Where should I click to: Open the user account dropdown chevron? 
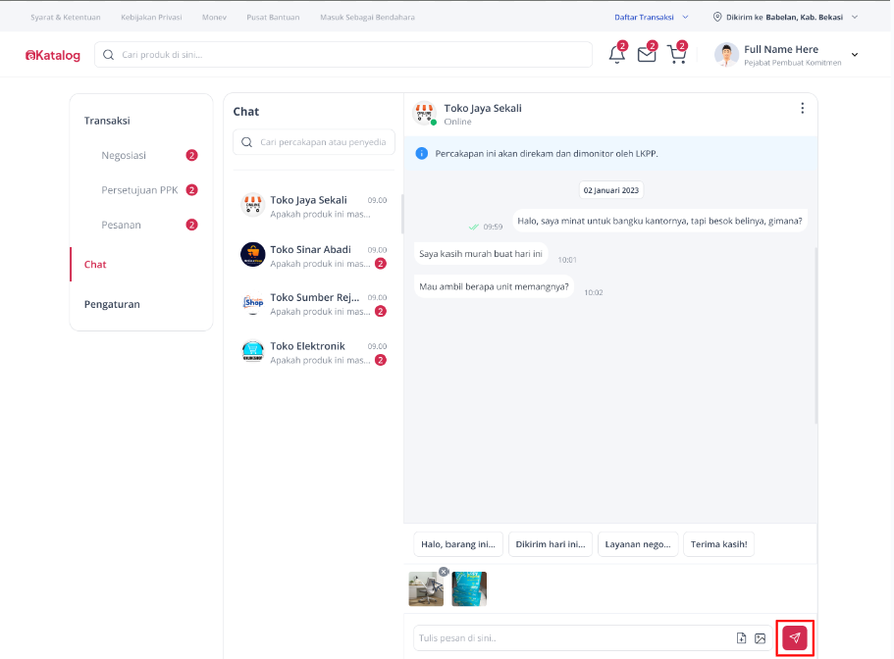tap(855, 55)
